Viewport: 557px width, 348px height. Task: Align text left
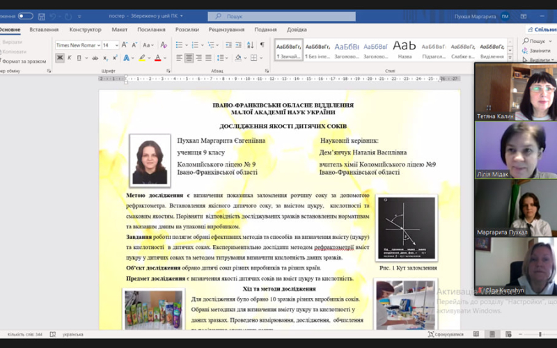(180, 58)
